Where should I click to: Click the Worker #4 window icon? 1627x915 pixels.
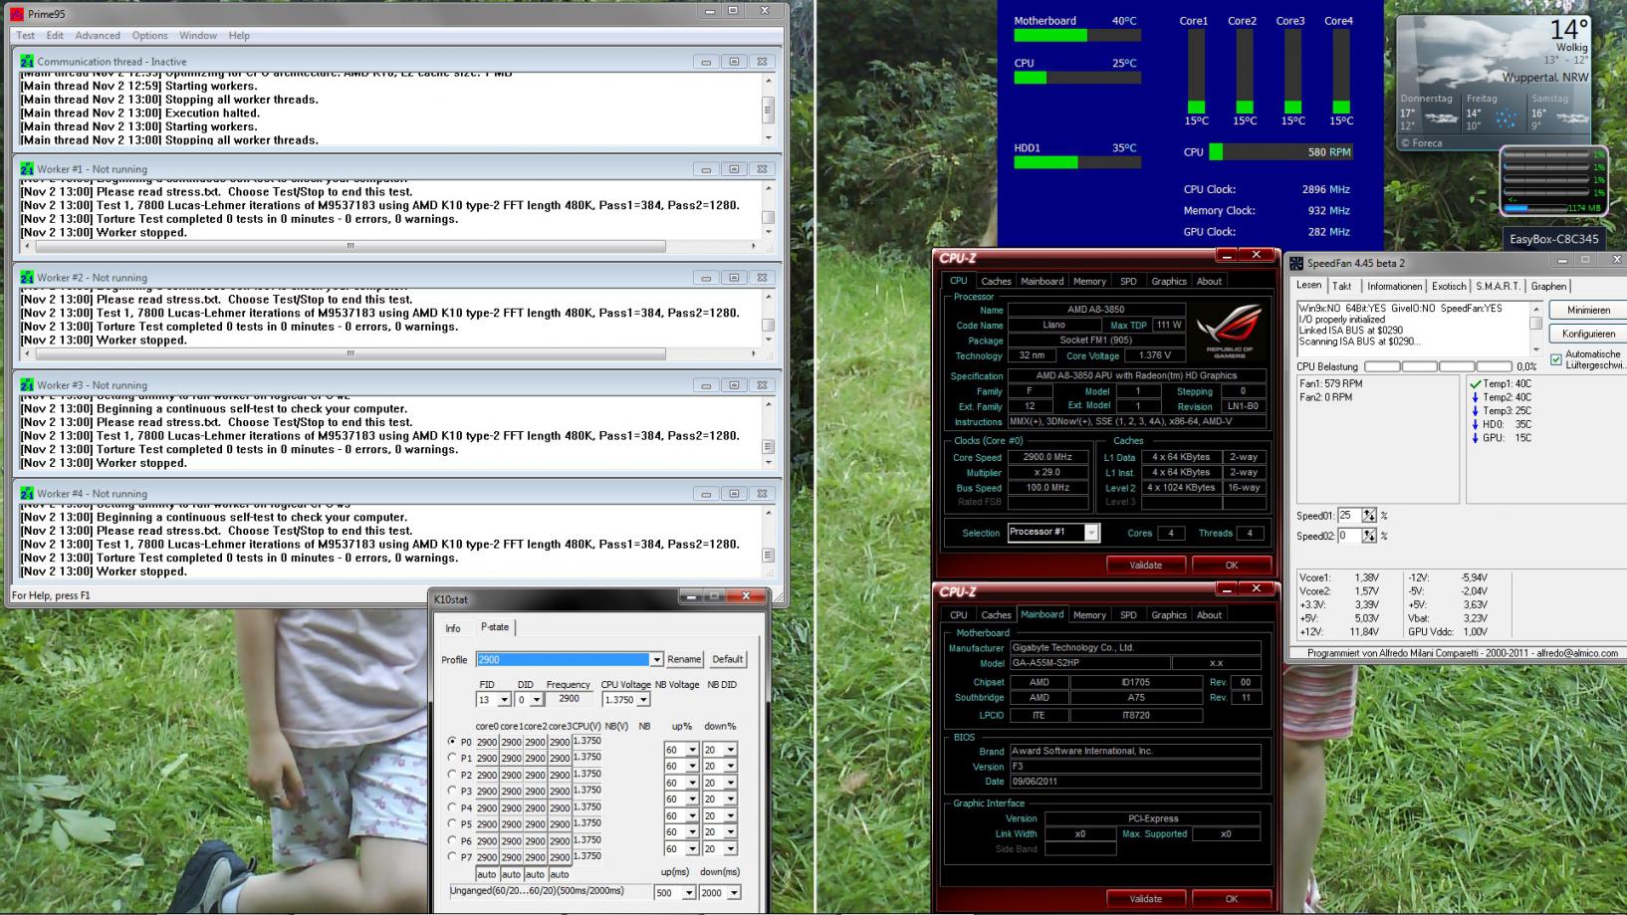27,494
